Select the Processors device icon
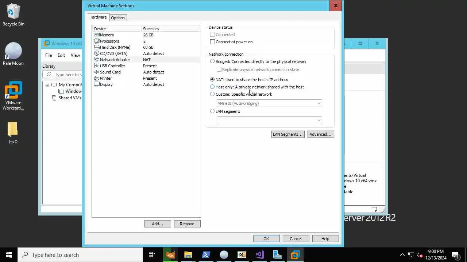Screen dimensions: 467x262 (x=97, y=41)
